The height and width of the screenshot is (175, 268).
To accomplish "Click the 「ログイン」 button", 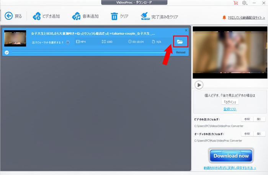I will click(x=230, y=102).
